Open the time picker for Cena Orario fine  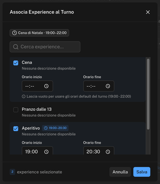tap(108, 86)
